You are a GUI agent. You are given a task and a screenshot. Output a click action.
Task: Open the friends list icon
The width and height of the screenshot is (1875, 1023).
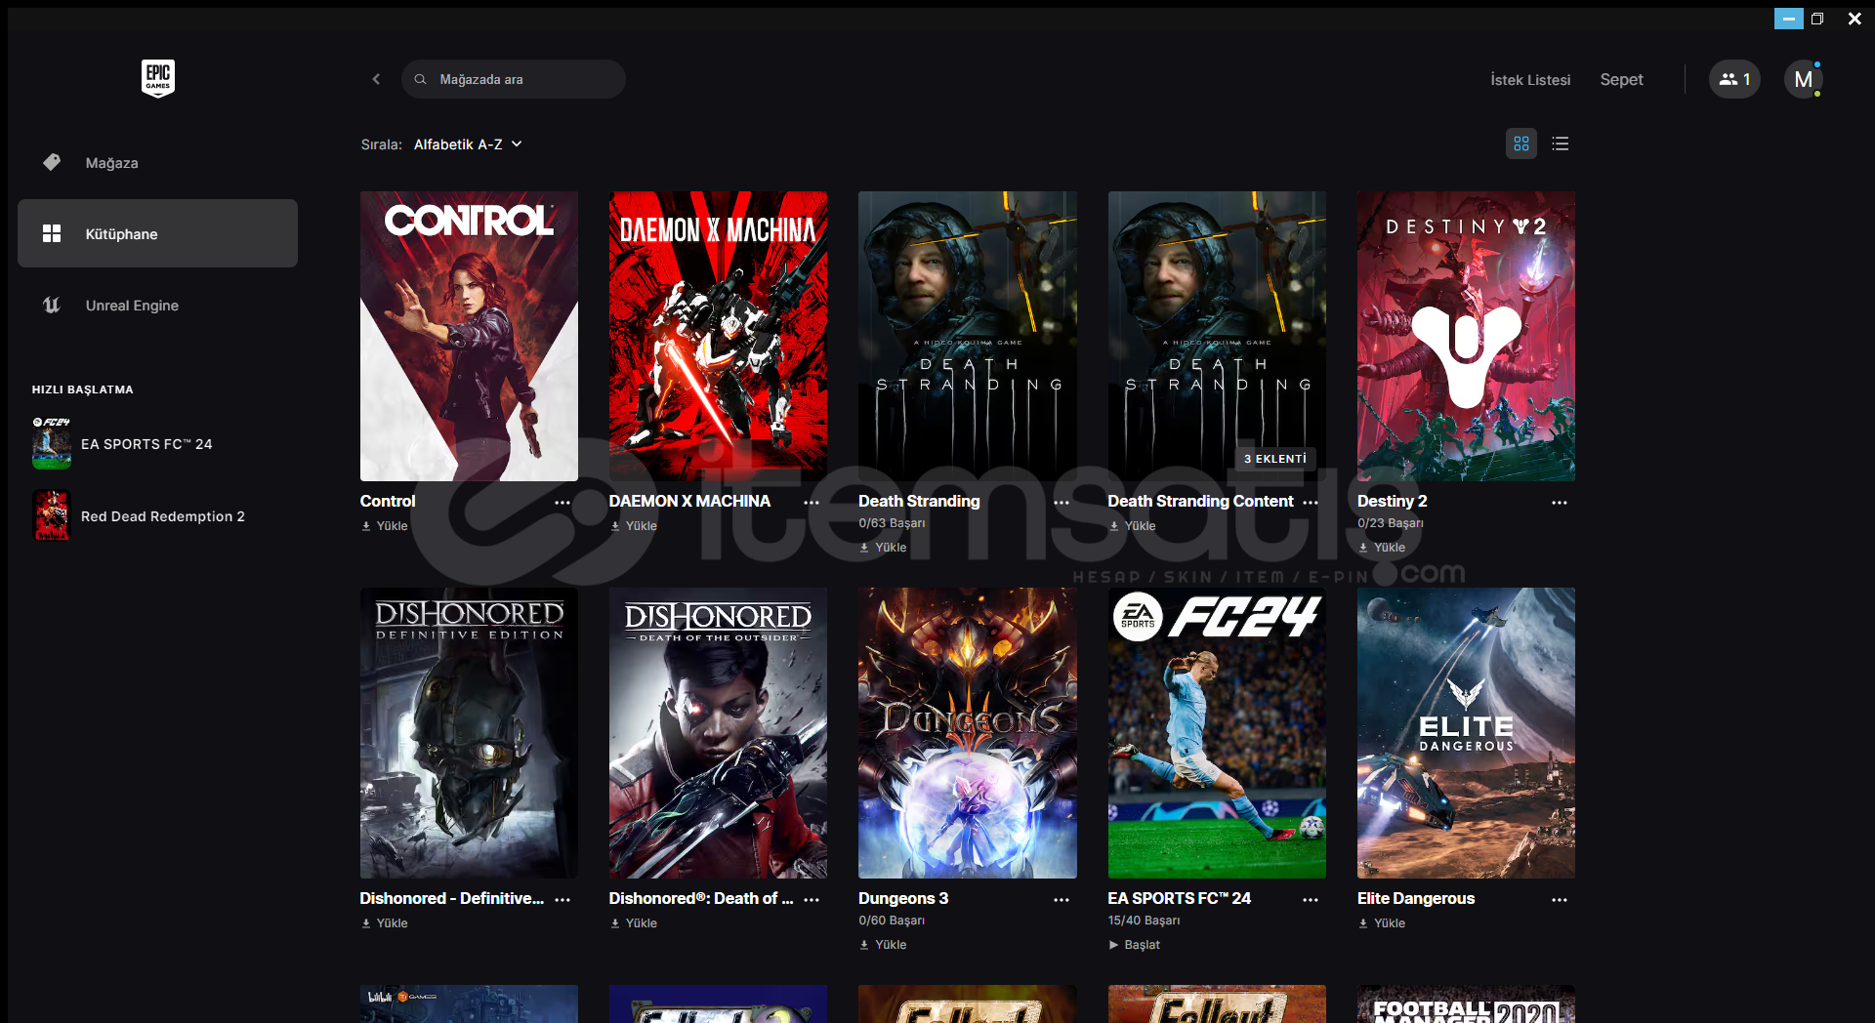pos(1734,79)
